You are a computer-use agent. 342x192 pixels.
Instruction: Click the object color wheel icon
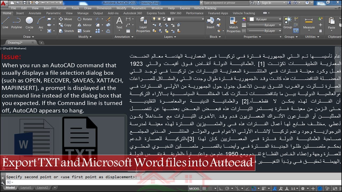click(244, 19)
